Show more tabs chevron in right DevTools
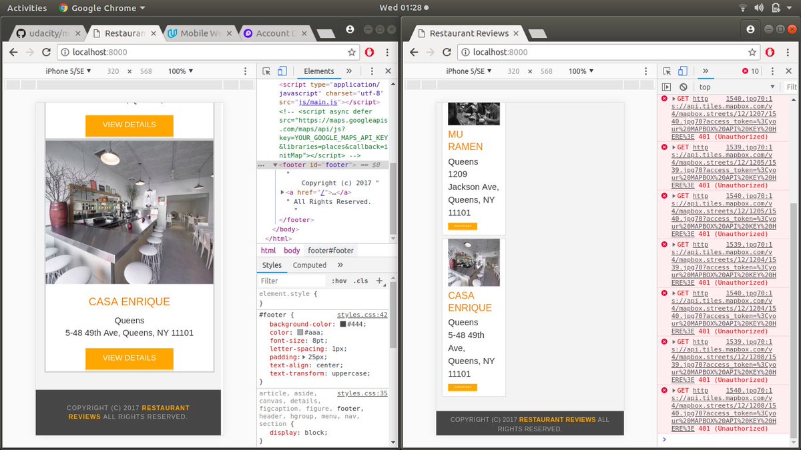Image resolution: width=801 pixels, height=450 pixels. [x=706, y=71]
